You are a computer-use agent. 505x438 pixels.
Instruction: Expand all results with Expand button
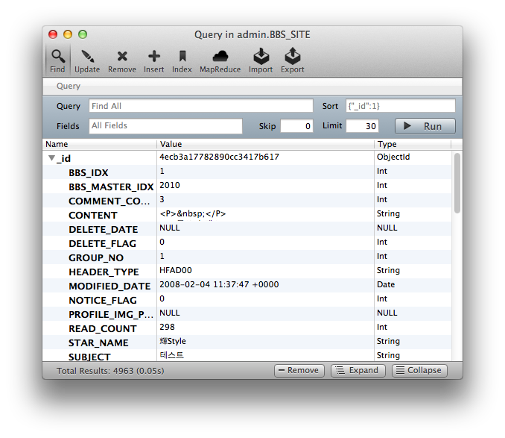coord(358,371)
